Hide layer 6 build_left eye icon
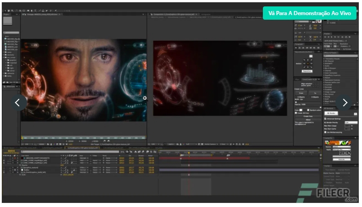Image resolution: width=362 pixels, height=207 pixels. point(4,172)
